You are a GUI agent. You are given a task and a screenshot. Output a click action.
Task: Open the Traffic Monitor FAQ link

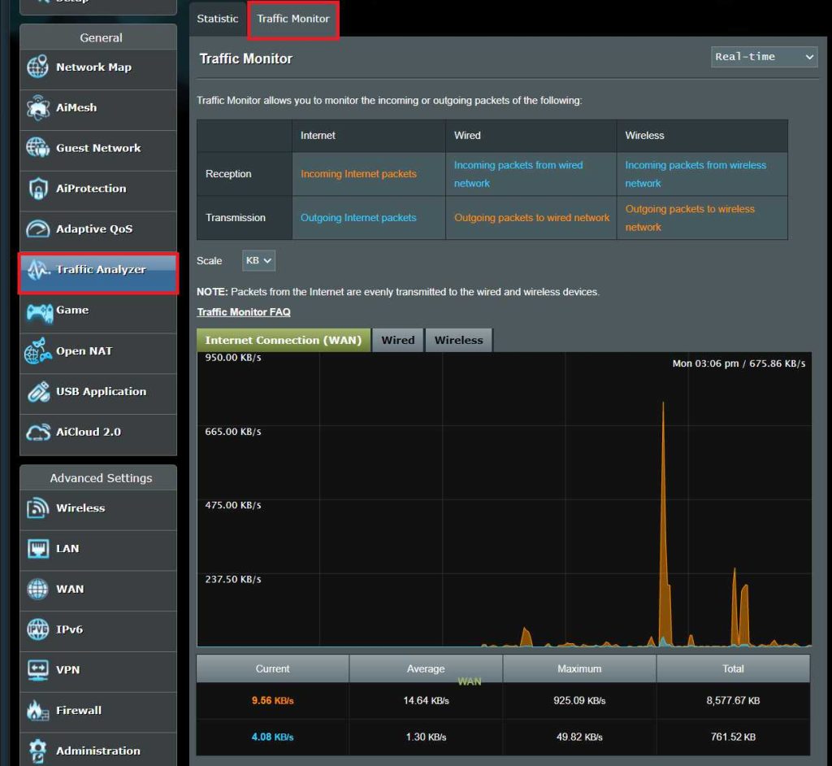point(244,312)
